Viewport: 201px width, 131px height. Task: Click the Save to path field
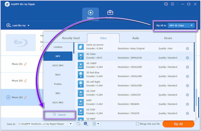42,124
